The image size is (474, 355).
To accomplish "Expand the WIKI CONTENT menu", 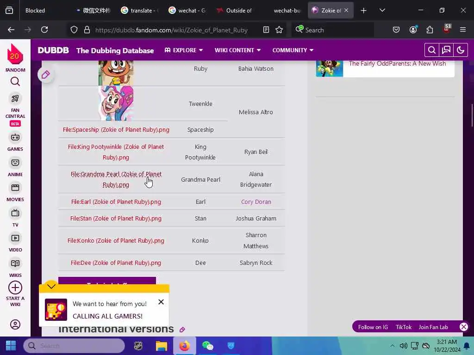I will click(237, 50).
